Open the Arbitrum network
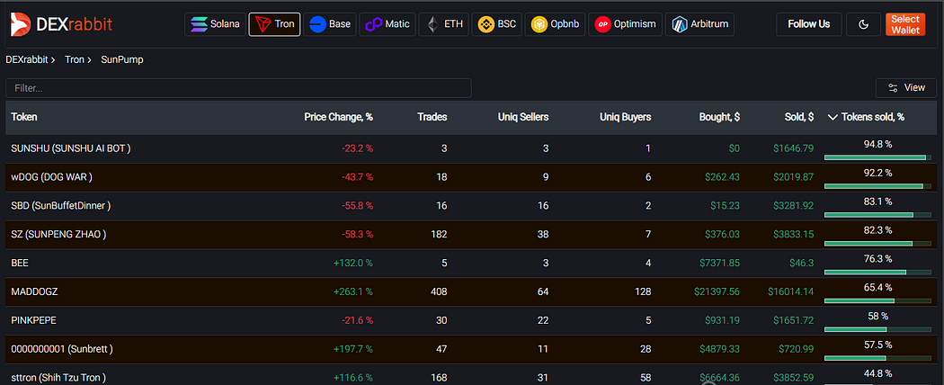The image size is (944, 385). pyautogui.click(x=699, y=24)
